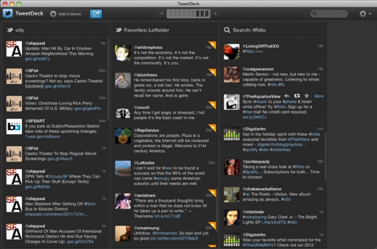This screenshot has height=249, width=377.
Task: Open craigswanson profile picture
Action: [232, 75]
